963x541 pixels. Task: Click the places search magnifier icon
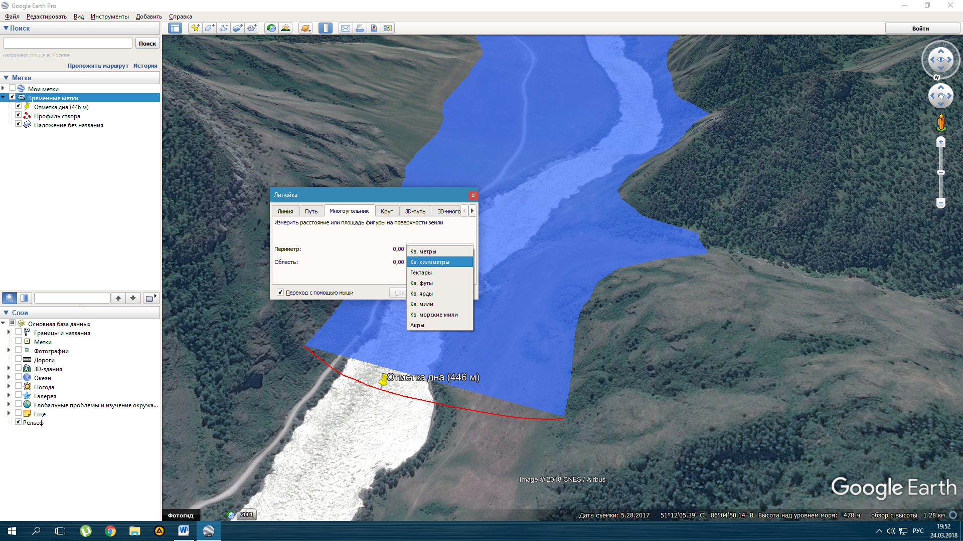click(10, 298)
